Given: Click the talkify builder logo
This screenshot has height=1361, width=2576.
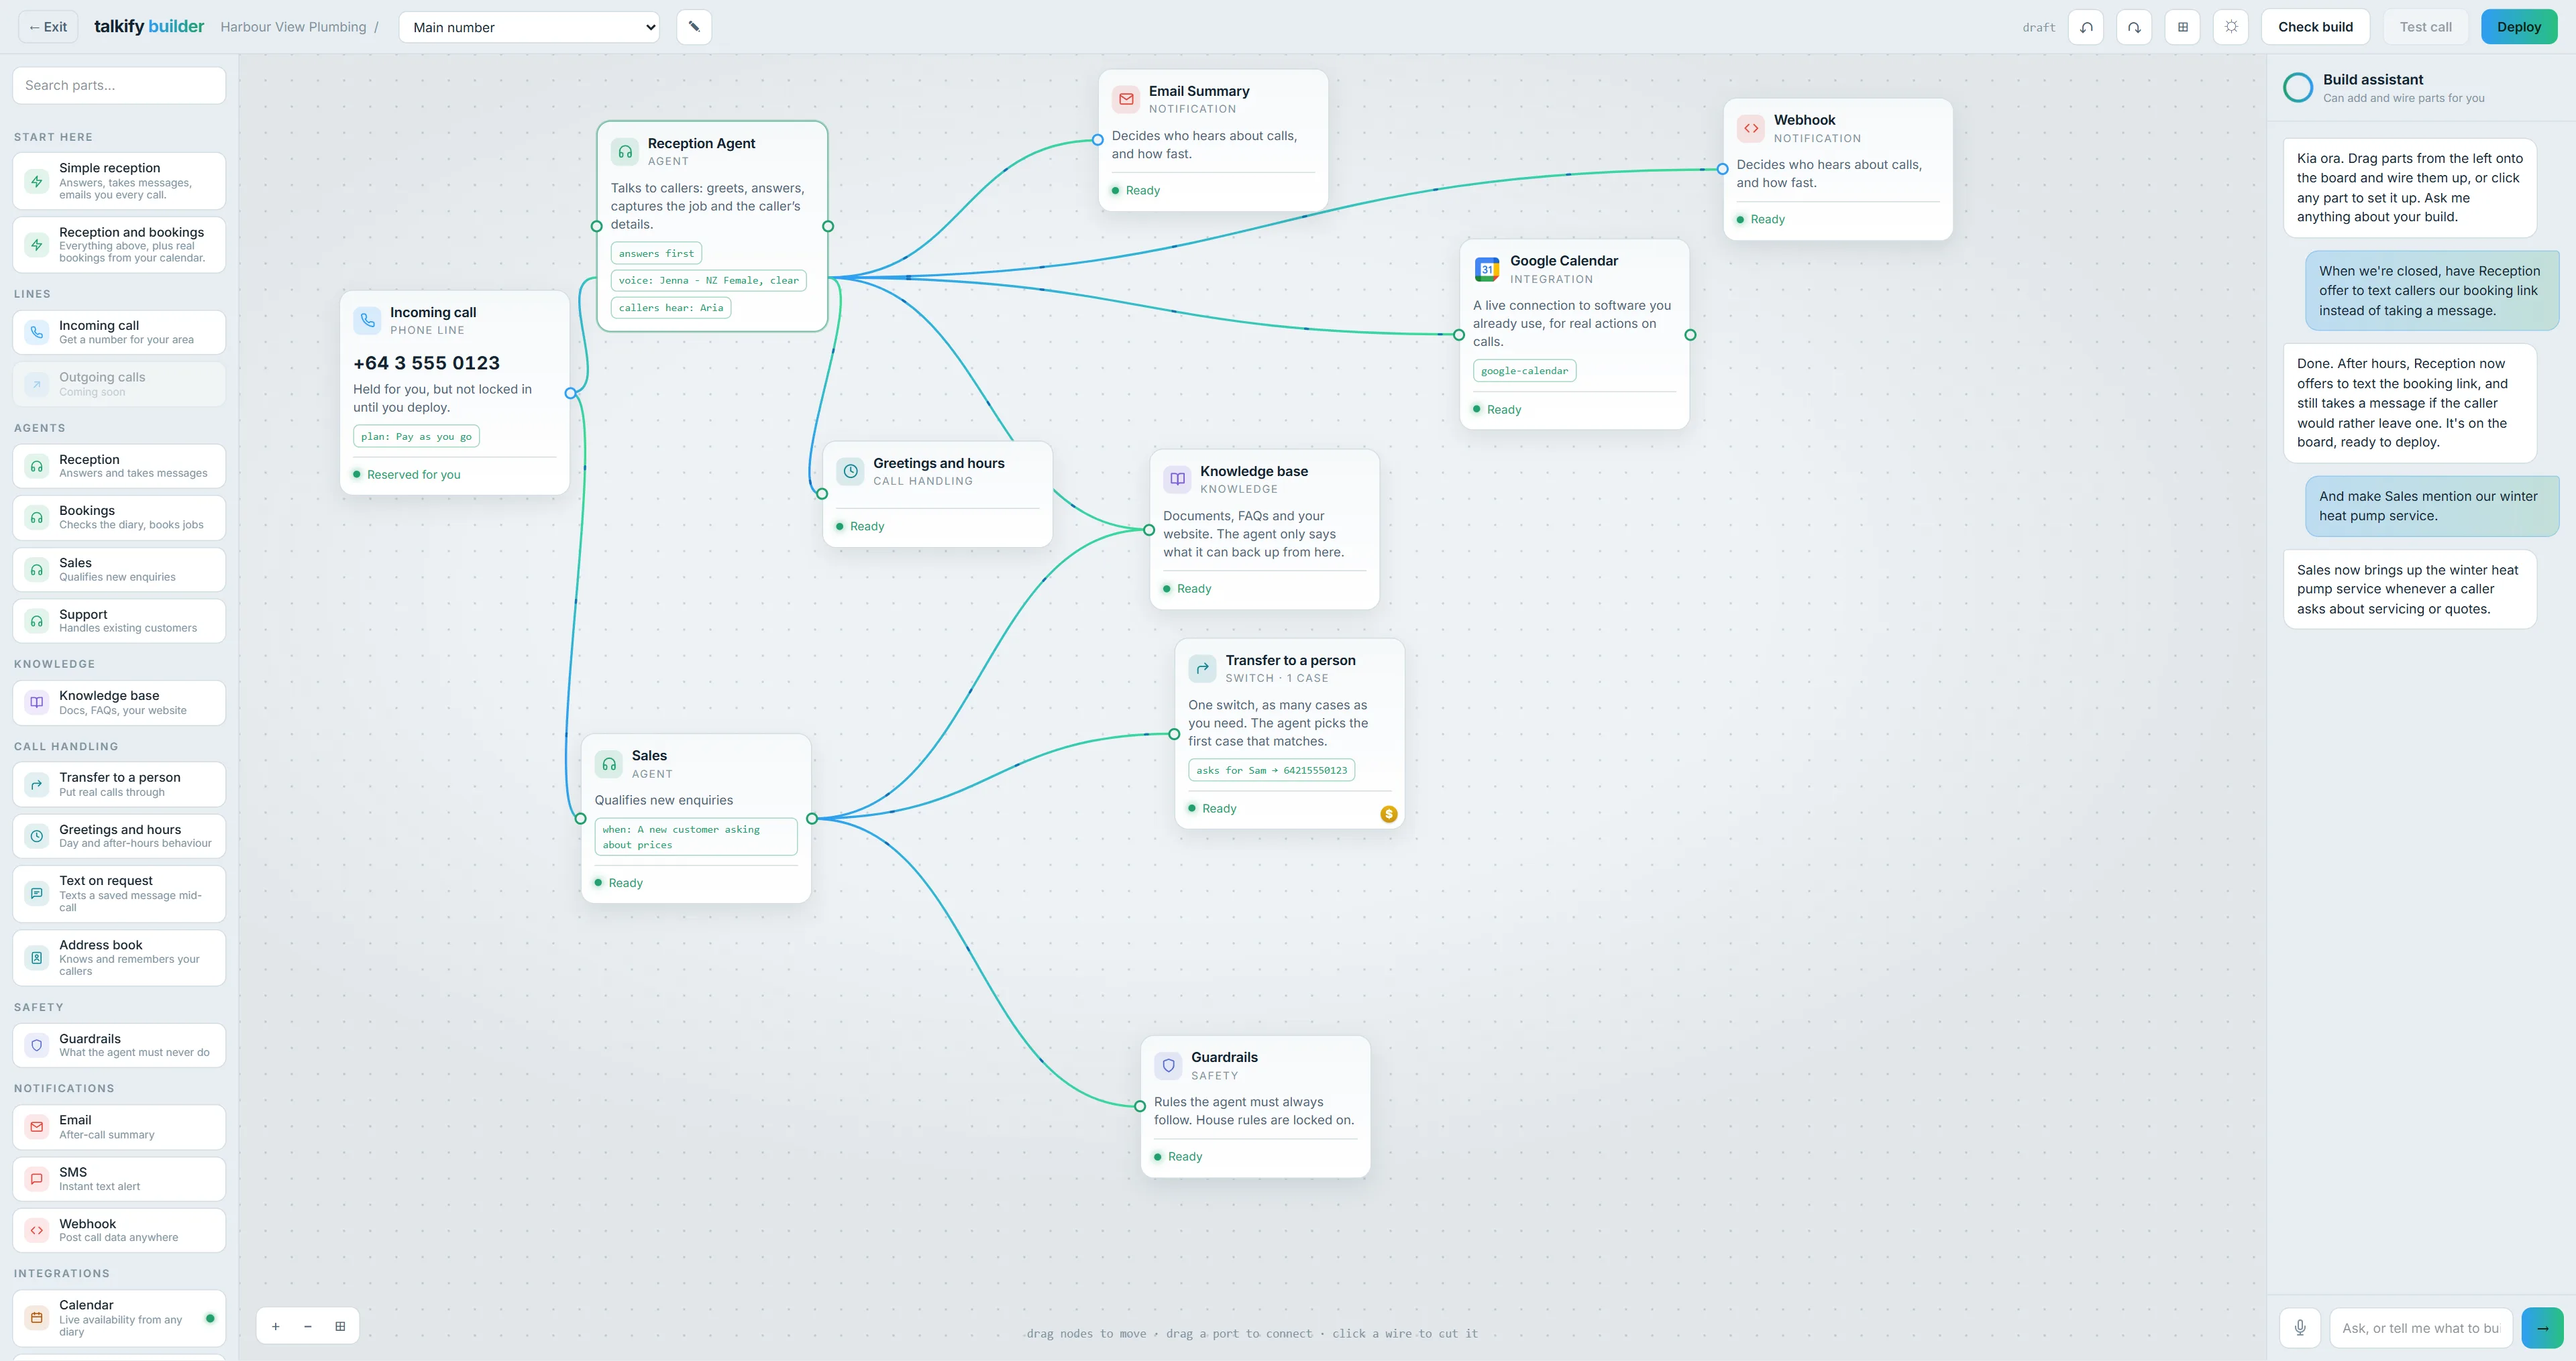Looking at the screenshot, I should [149, 27].
